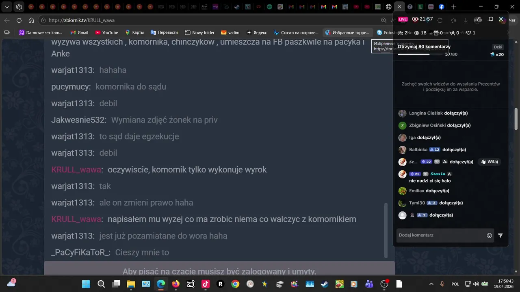Reload the zbiornik.tv page
The image size is (520, 292).
pos(19,20)
